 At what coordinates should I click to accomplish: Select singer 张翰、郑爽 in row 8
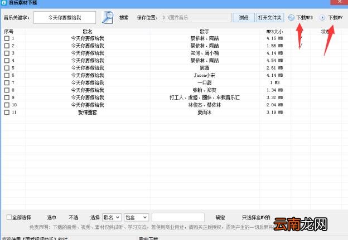[x=205, y=90]
